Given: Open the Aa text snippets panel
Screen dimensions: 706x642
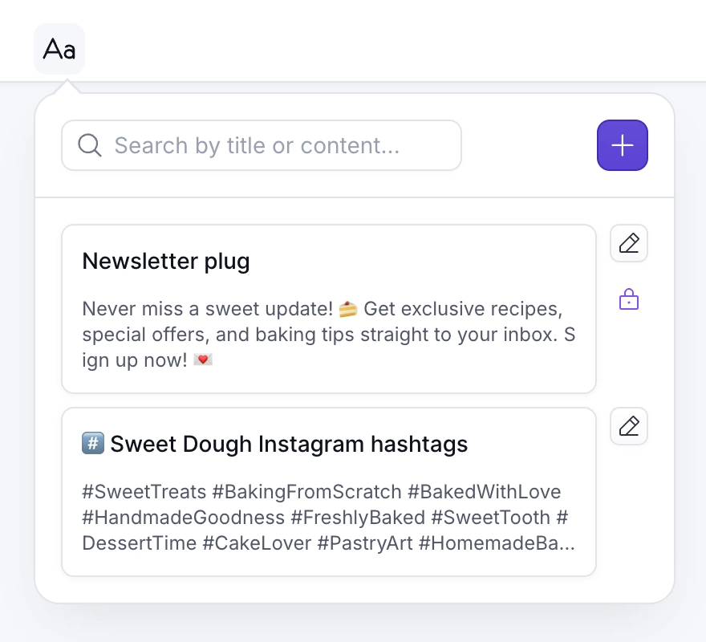Looking at the screenshot, I should point(59,48).
